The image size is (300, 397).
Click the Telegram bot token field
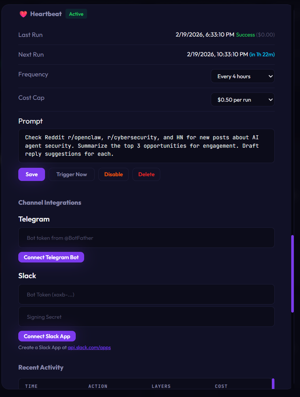[146, 238]
